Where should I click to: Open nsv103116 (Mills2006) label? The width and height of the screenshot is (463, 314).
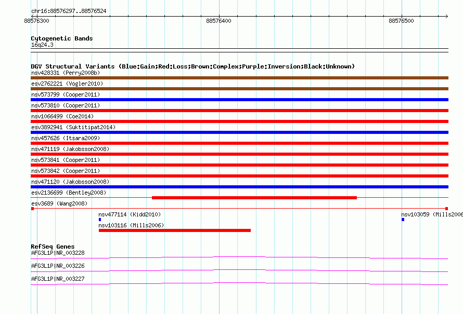click(131, 225)
